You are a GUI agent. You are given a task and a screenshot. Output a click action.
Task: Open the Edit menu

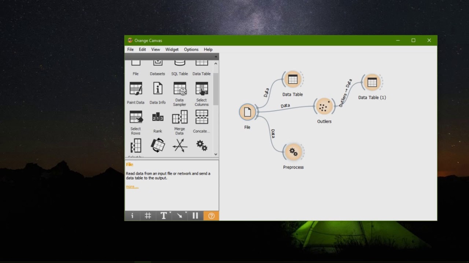[142, 49]
